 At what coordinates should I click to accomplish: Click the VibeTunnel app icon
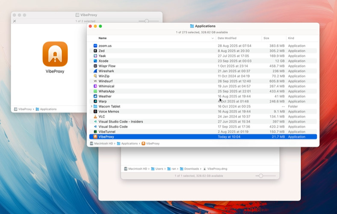(95, 132)
